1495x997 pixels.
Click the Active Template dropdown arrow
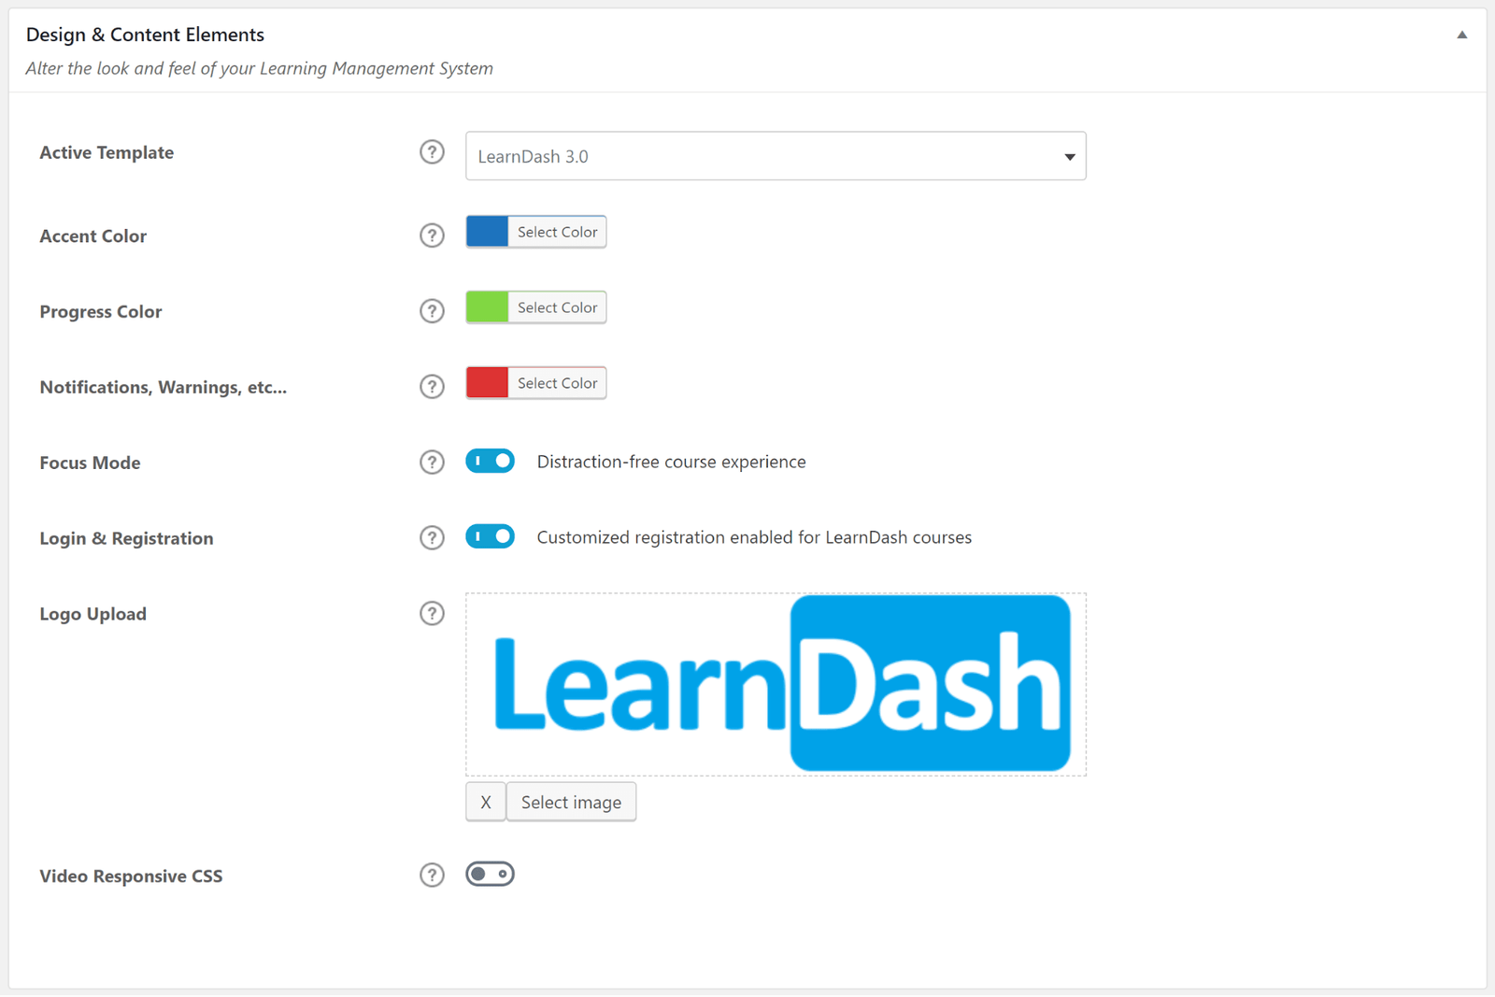[x=1068, y=157]
